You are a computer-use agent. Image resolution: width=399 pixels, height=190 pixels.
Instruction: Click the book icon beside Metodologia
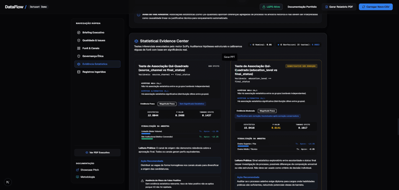pyautogui.click(x=78, y=177)
